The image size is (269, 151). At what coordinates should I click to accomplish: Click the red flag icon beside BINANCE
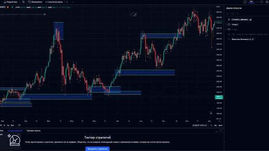click(x=8, y=7)
